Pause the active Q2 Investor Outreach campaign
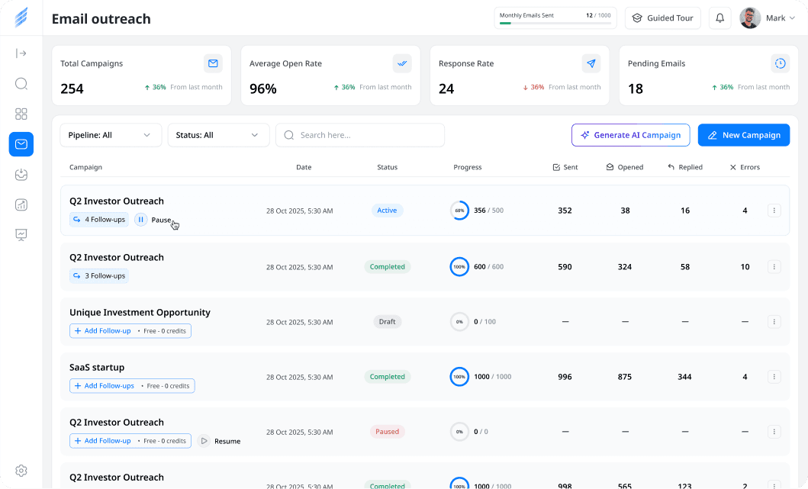 153,220
